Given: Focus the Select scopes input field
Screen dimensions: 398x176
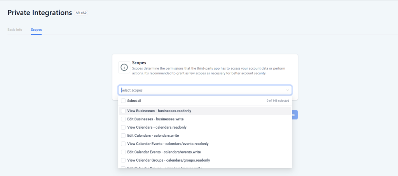Looking at the screenshot, I should coord(205,90).
